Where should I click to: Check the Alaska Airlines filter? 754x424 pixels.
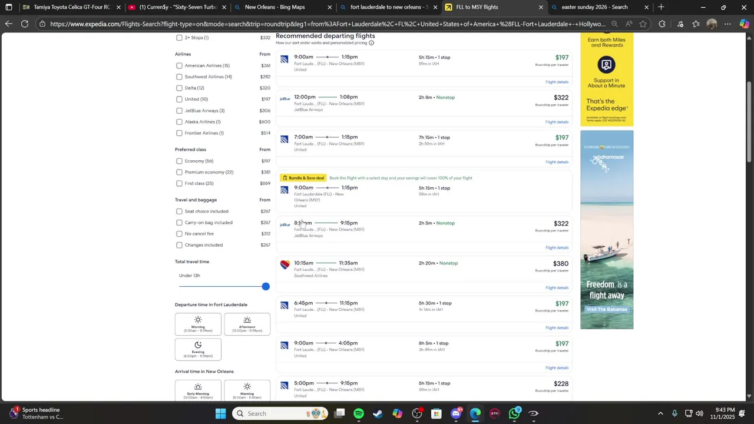click(179, 122)
